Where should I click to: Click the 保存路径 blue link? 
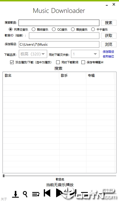pyautogui.click(x=108, y=52)
